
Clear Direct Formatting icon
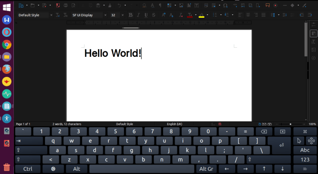[181, 15]
